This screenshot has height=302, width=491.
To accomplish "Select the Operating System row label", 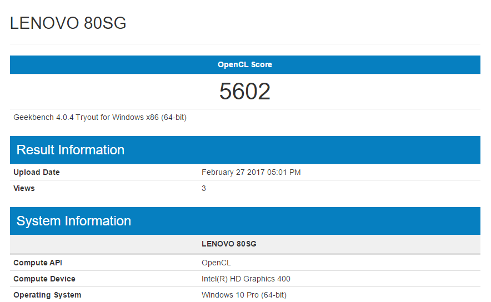I will pyautogui.click(x=47, y=295).
